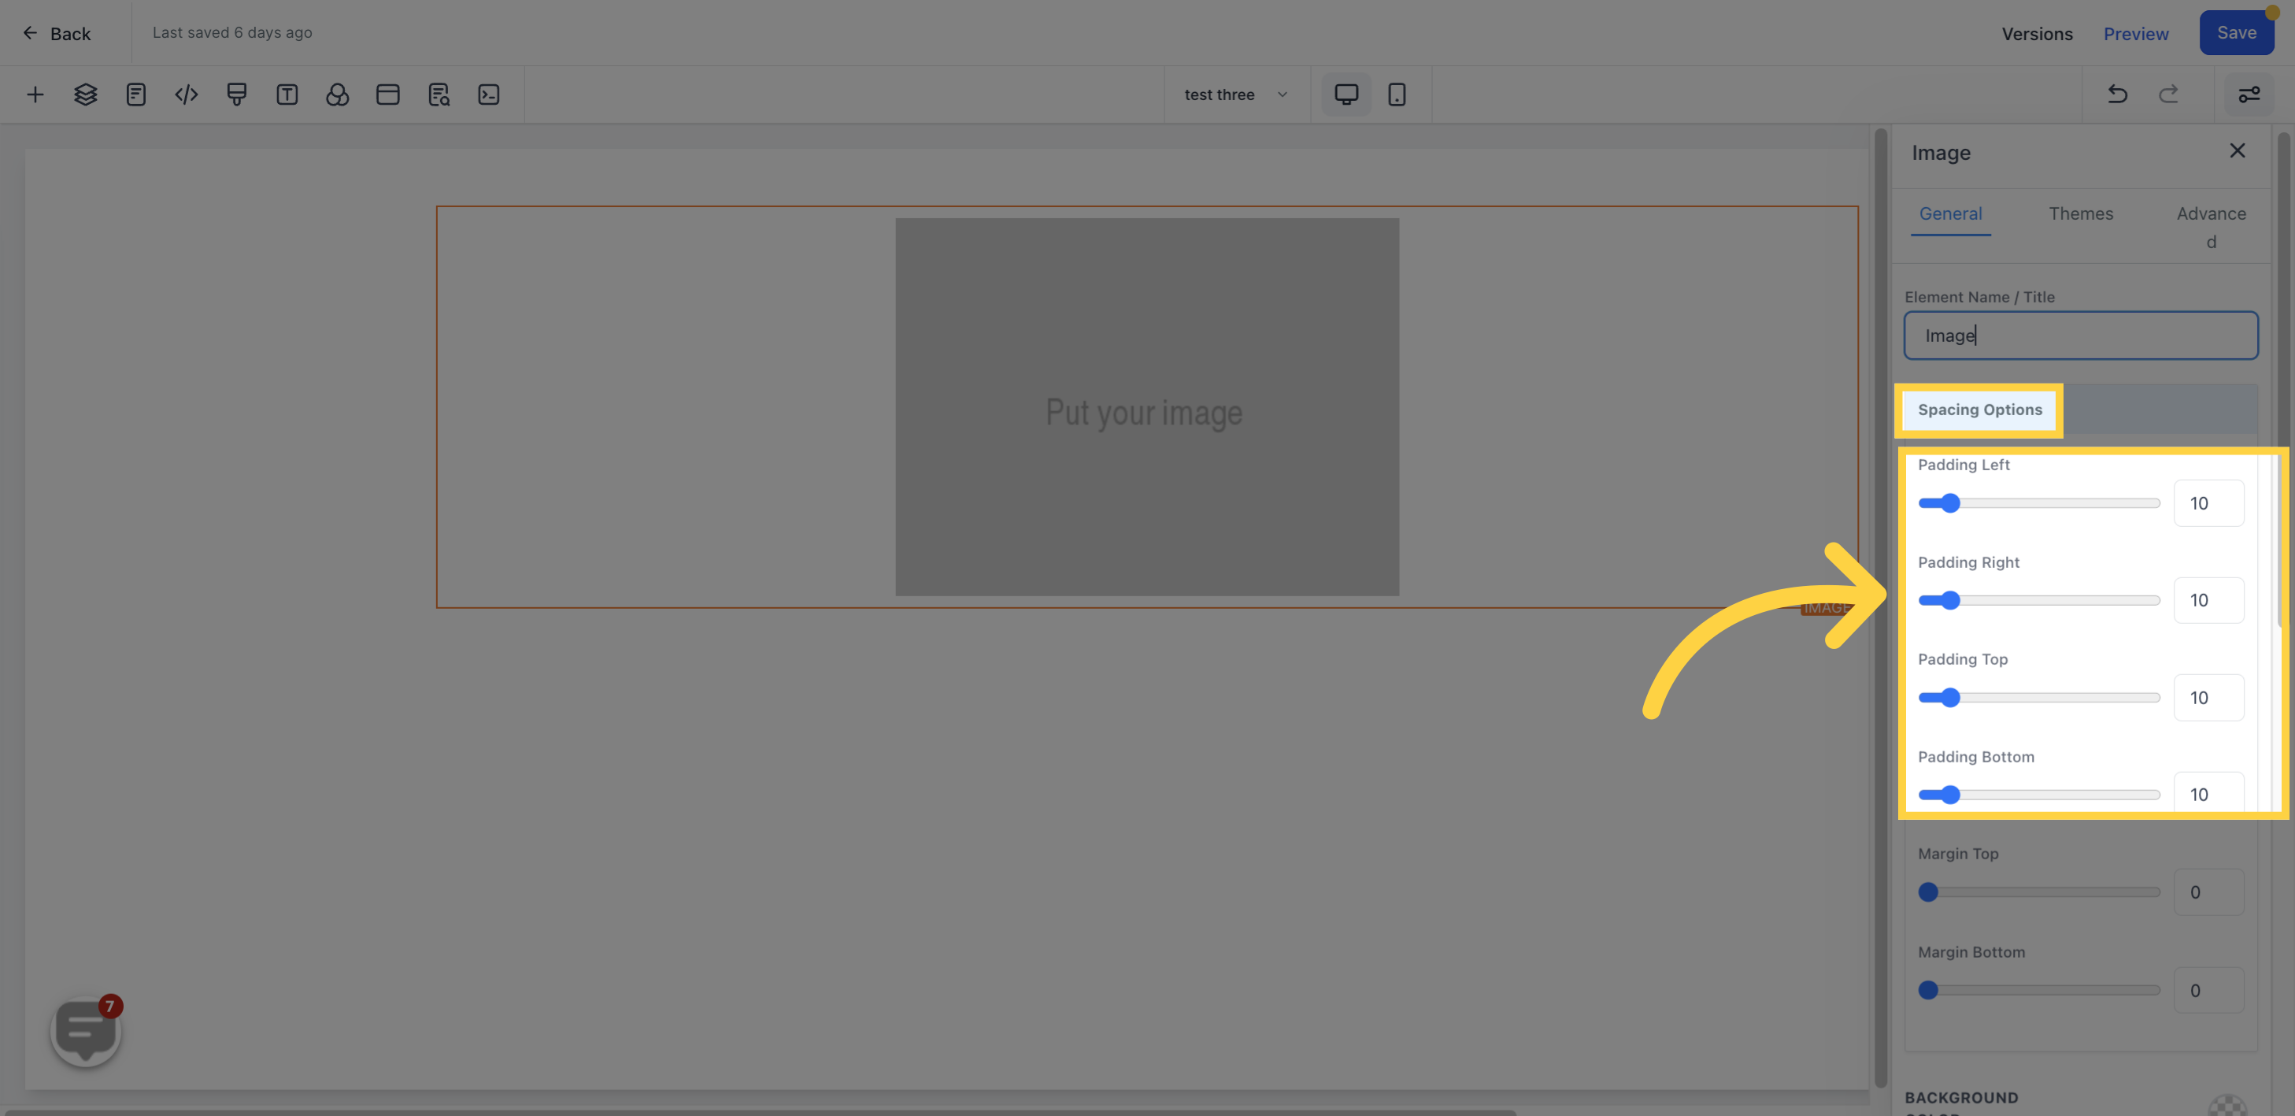This screenshot has width=2295, height=1116.
Task: Select mobile viewport toggle
Action: point(1395,95)
